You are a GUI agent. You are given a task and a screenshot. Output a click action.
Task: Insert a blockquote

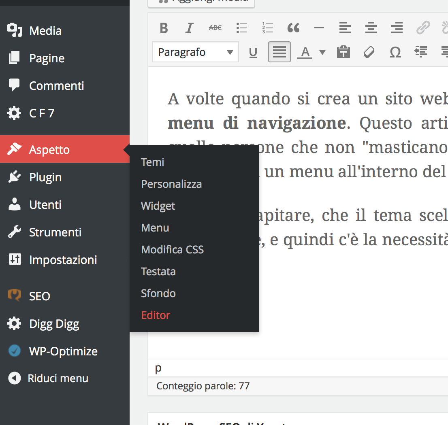(x=293, y=28)
